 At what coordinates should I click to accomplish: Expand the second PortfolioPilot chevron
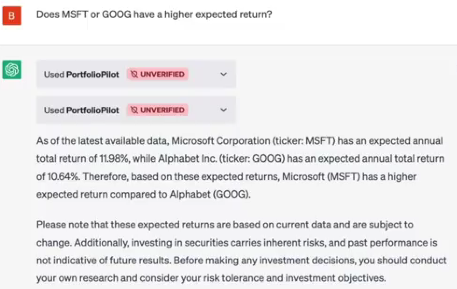point(224,110)
